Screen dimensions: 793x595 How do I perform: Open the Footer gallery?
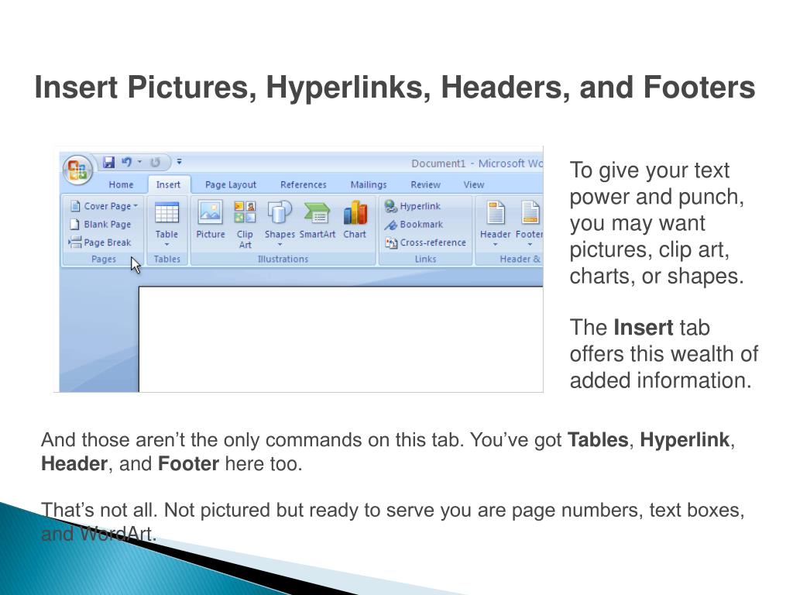[x=529, y=224]
